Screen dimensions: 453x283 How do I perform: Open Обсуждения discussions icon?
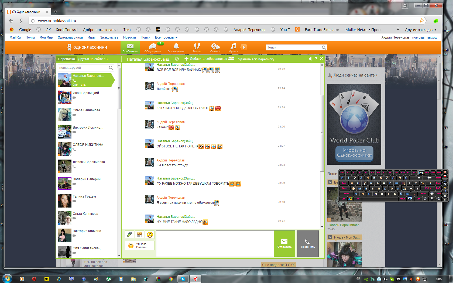click(153, 47)
